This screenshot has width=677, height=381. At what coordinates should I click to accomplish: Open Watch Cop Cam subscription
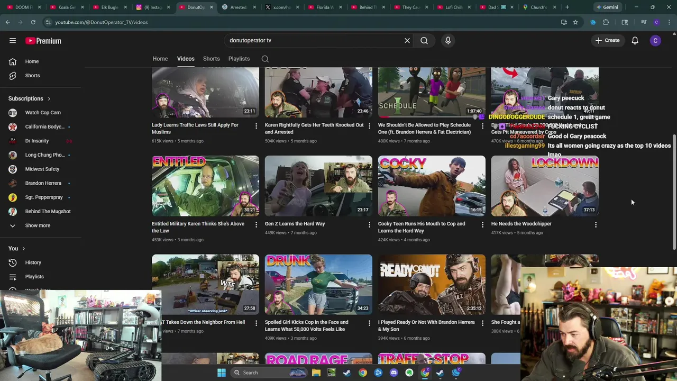tap(43, 113)
